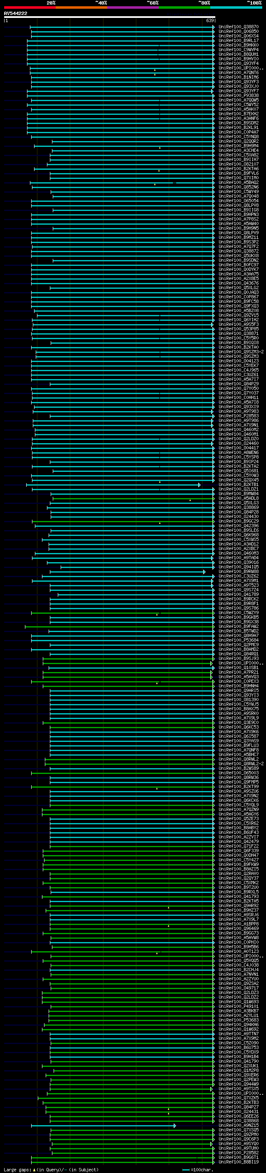Image resolution: width=266 pixels, height=1173 pixels.
Task: Select the UniRef100_Q42396 label
Action: [x=238, y=526]
